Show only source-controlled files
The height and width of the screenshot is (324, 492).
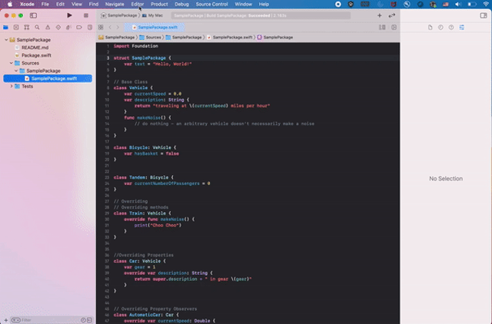(x=89, y=320)
